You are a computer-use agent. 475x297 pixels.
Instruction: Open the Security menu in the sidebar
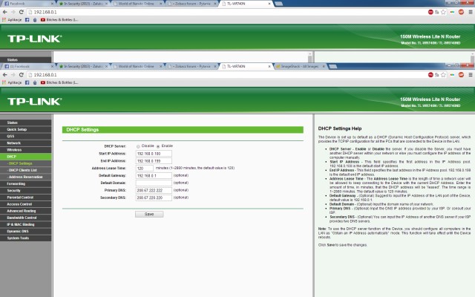(x=26, y=191)
